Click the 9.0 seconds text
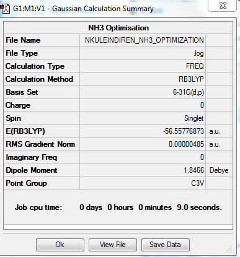Viewport: 240px width, 257px height. 199,207
